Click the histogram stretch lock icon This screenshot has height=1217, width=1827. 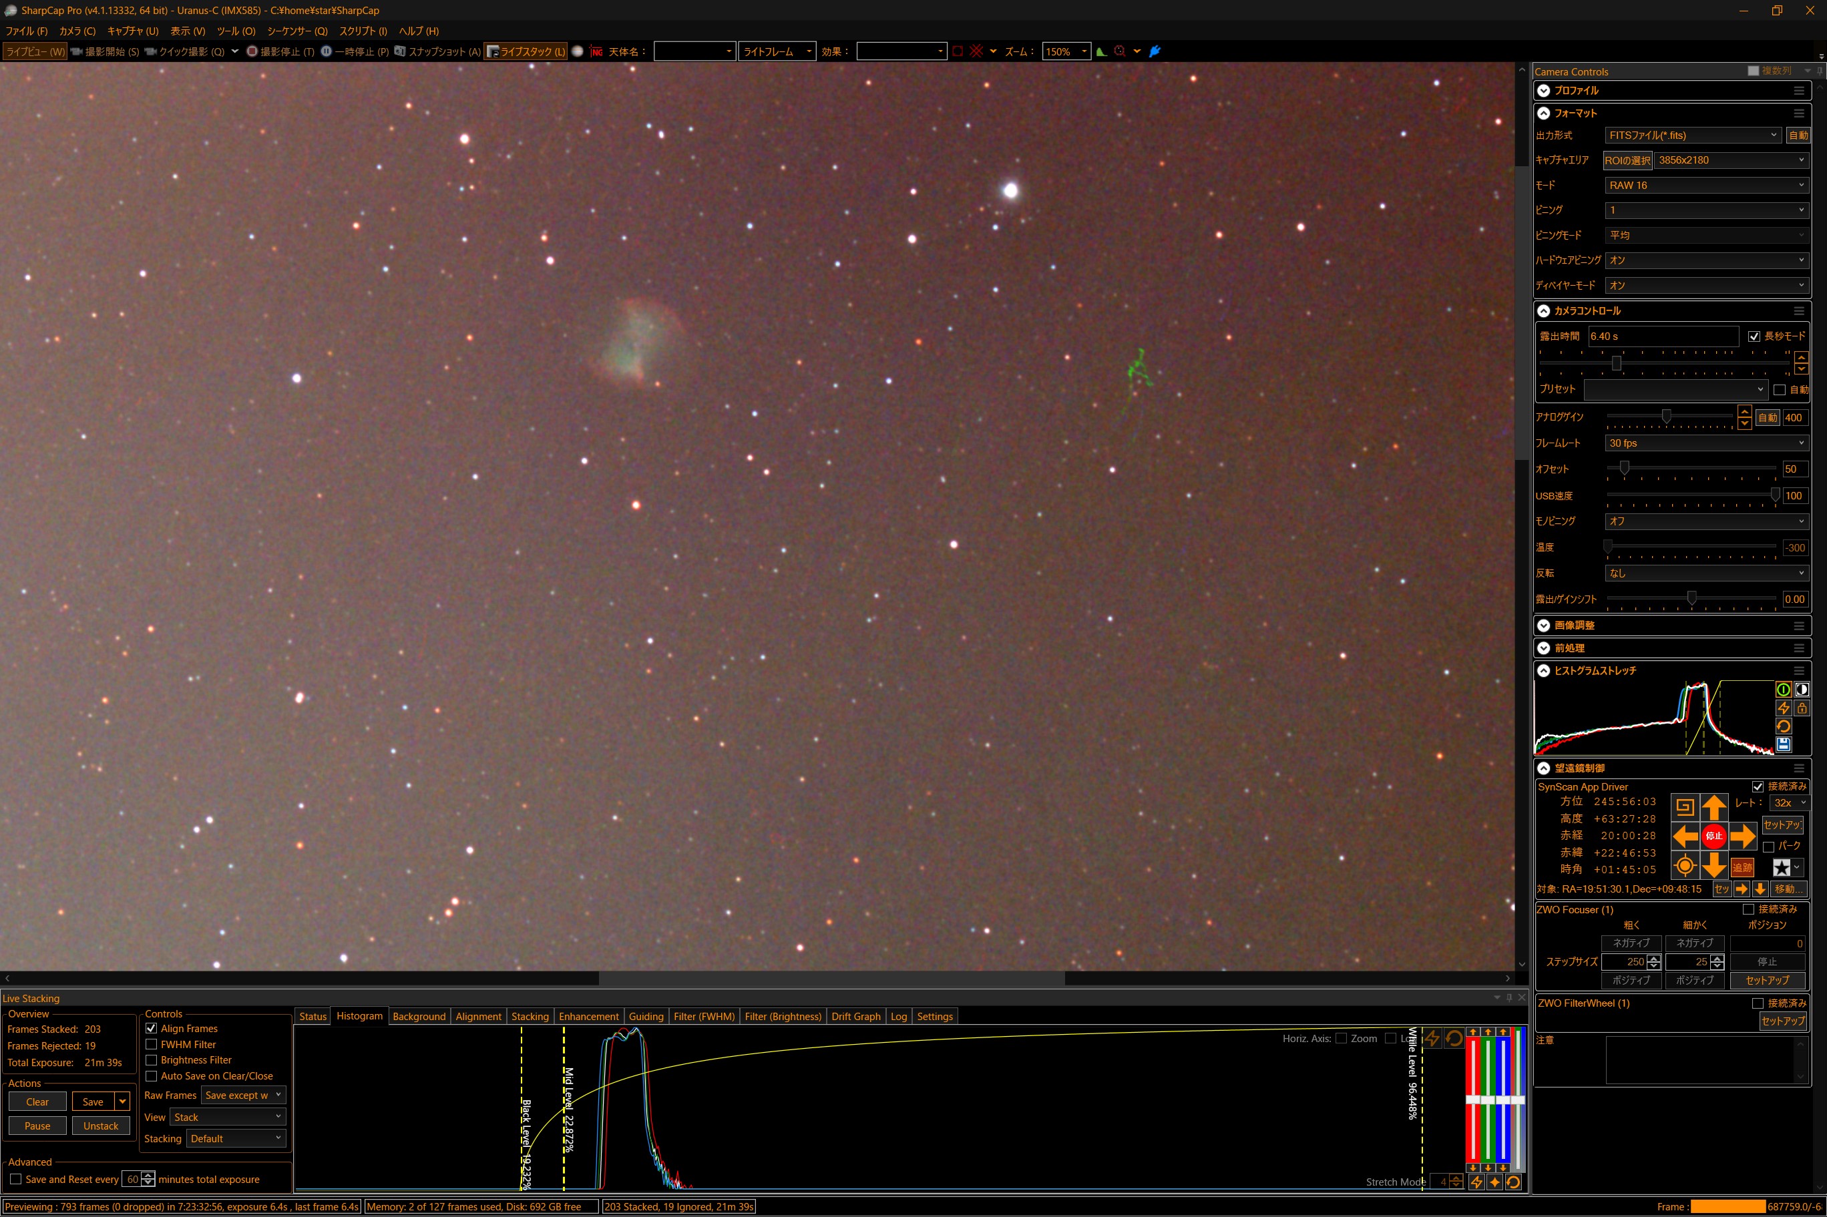click(1802, 708)
